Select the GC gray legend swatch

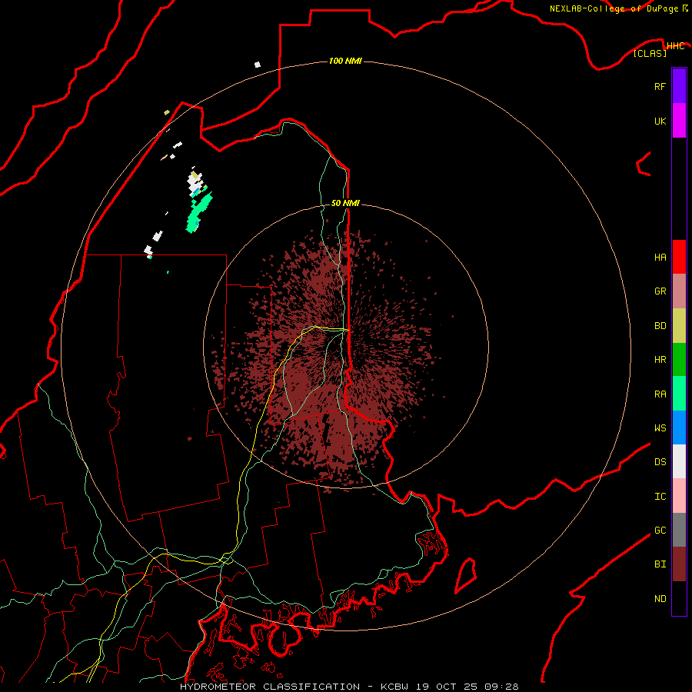point(679,530)
